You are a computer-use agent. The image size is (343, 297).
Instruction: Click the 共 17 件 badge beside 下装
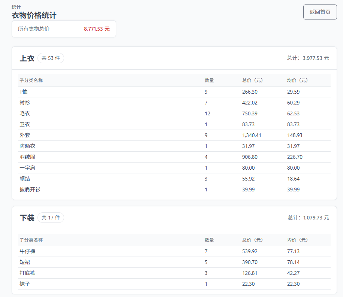point(51,218)
